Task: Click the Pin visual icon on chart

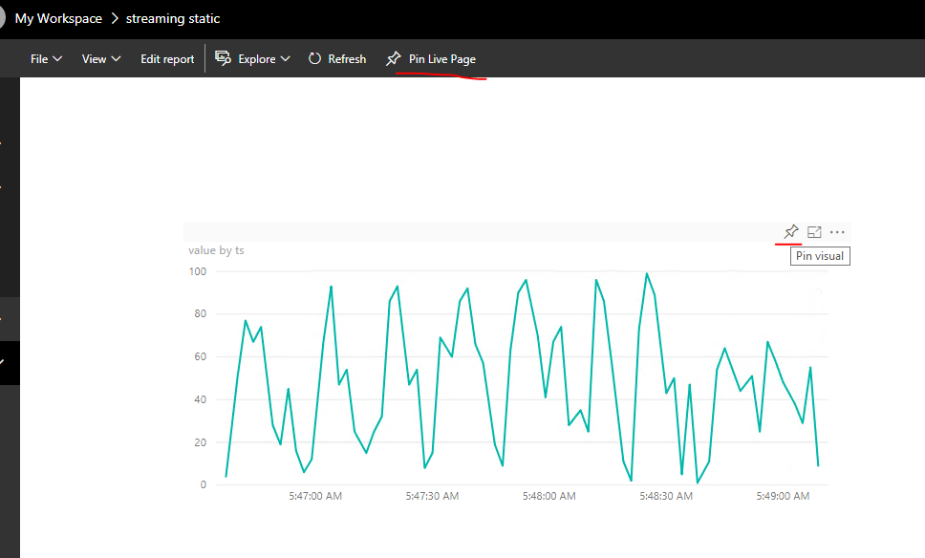Action: (x=791, y=232)
